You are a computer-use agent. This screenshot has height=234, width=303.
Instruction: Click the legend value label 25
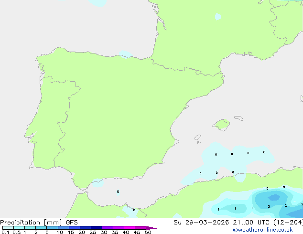tap(93, 232)
